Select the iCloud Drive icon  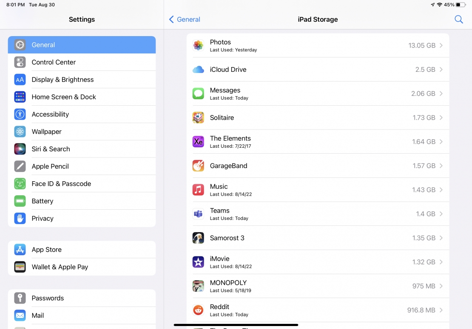(x=198, y=70)
